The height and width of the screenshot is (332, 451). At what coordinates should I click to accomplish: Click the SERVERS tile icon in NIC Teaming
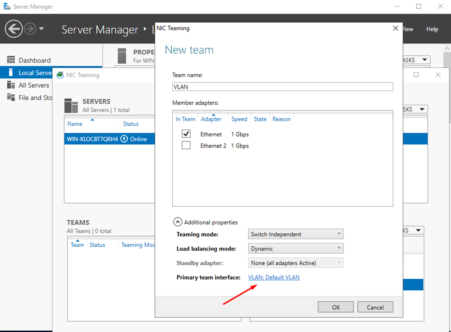pos(70,106)
